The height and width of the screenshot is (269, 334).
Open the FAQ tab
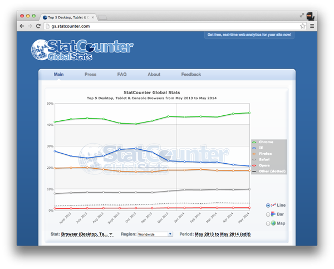point(122,75)
